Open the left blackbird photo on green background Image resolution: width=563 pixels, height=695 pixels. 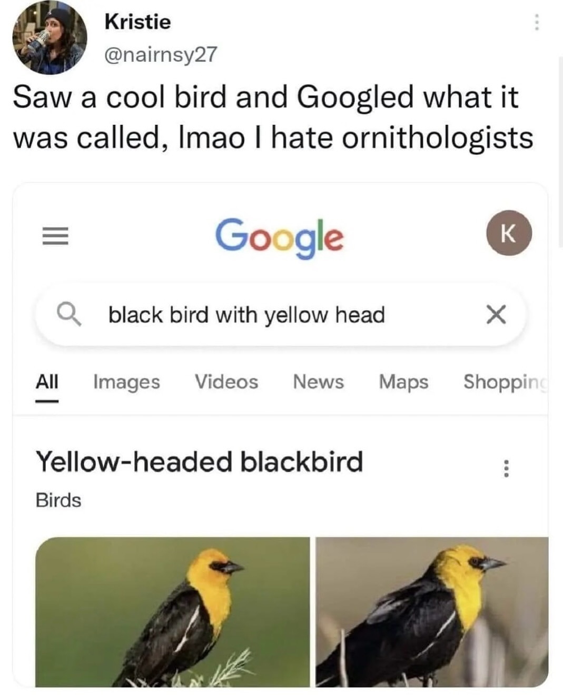tap(173, 612)
